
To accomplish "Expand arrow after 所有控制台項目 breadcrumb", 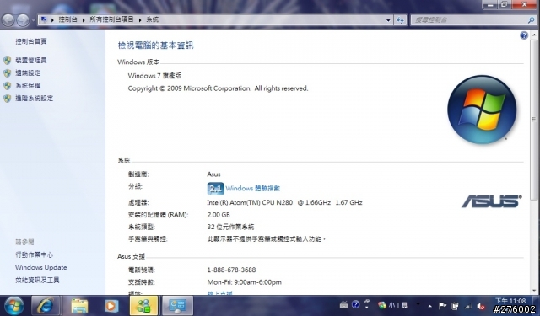I will click(140, 20).
